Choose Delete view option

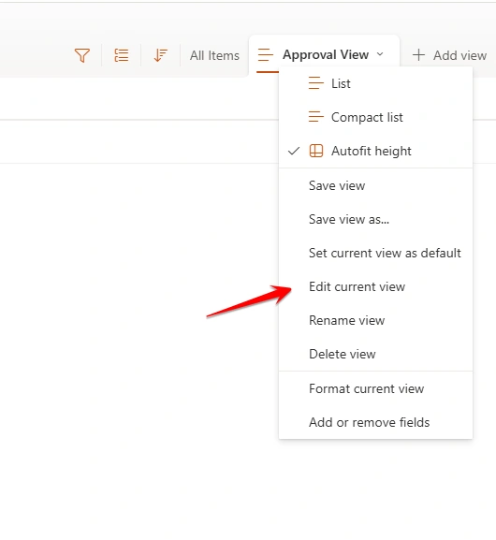point(375,355)
